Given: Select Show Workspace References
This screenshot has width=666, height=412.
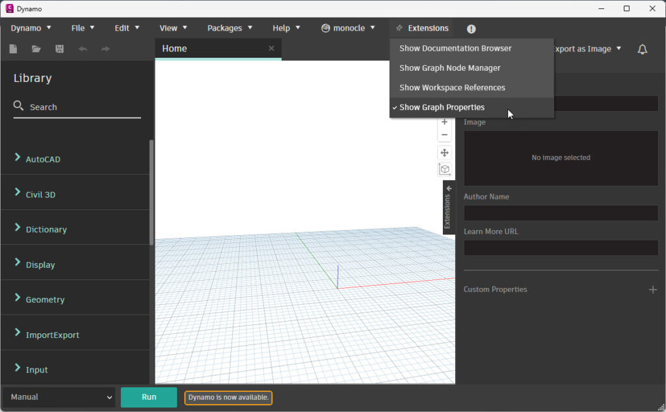Looking at the screenshot, I should 472,88.
